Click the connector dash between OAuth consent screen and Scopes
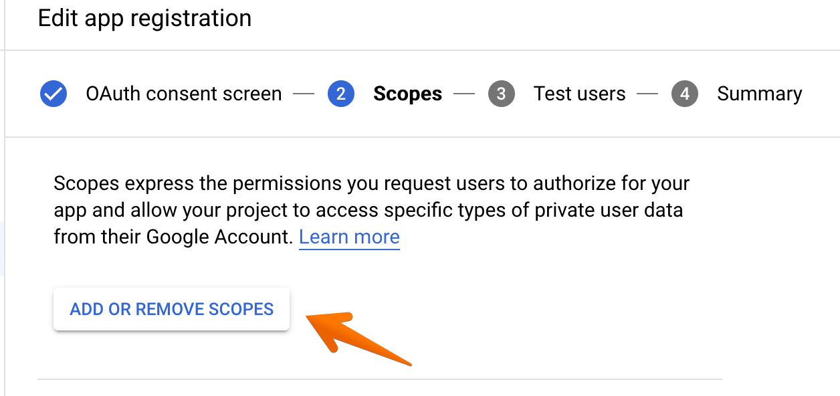Viewport: 840px width, 396px height. tap(304, 94)
